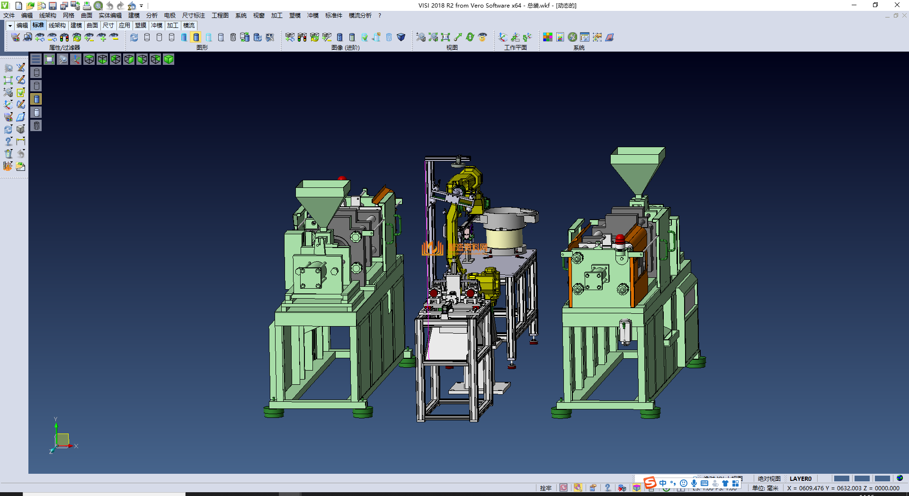Toggle the Sogou Chinese/English input mode
The height and width of the screenshot is (496, 909).
point(663,483)
